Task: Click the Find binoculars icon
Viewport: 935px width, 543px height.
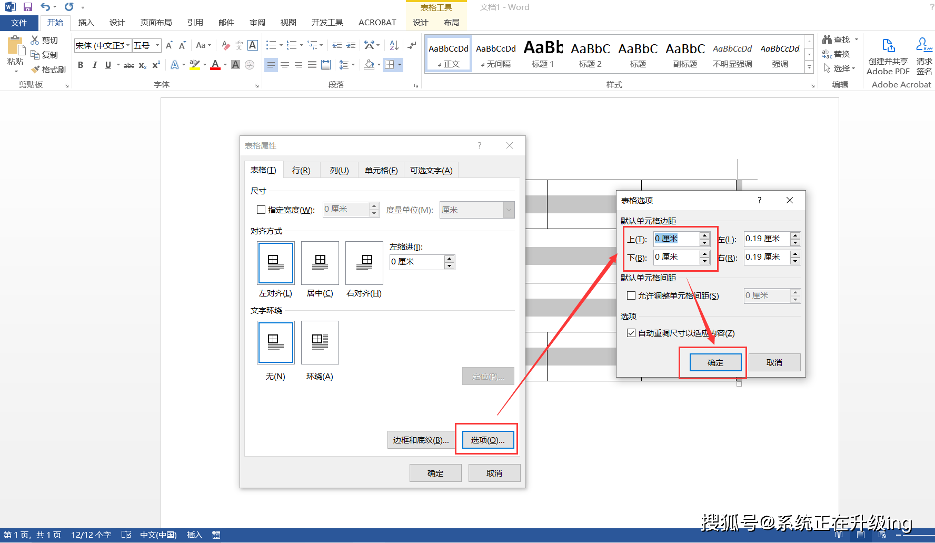Action: (x=827, y=40)
